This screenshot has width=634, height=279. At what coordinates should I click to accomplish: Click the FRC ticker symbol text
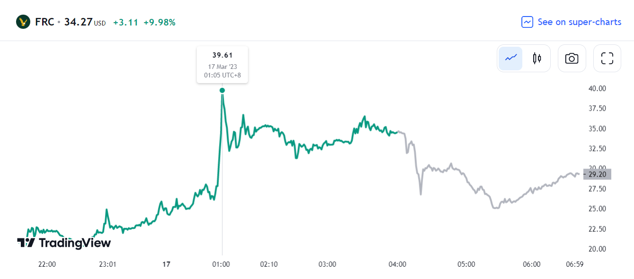click(x=44, y=22)
